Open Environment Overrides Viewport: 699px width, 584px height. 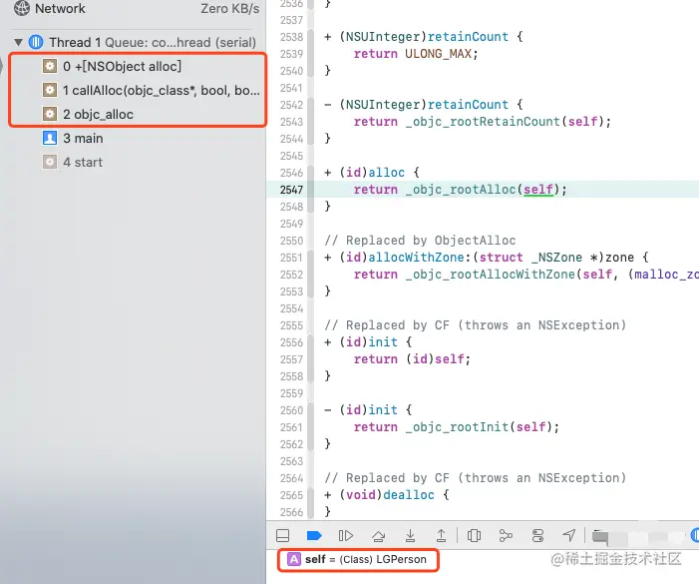pyautogui.click(x=537, y=535)
